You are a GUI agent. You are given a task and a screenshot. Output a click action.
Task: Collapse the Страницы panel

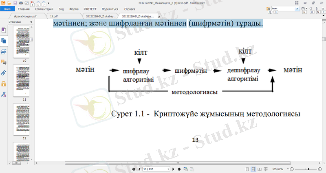31,21
